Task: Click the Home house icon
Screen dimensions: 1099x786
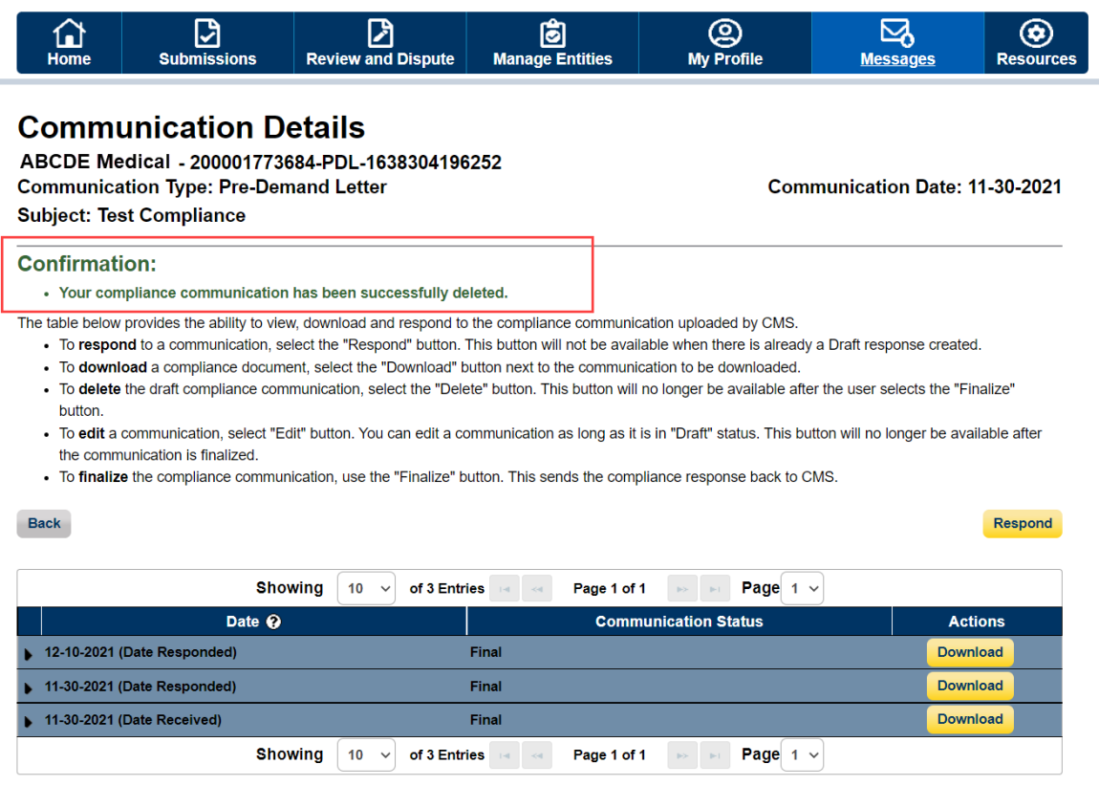Action: click(x=69, y=33)
